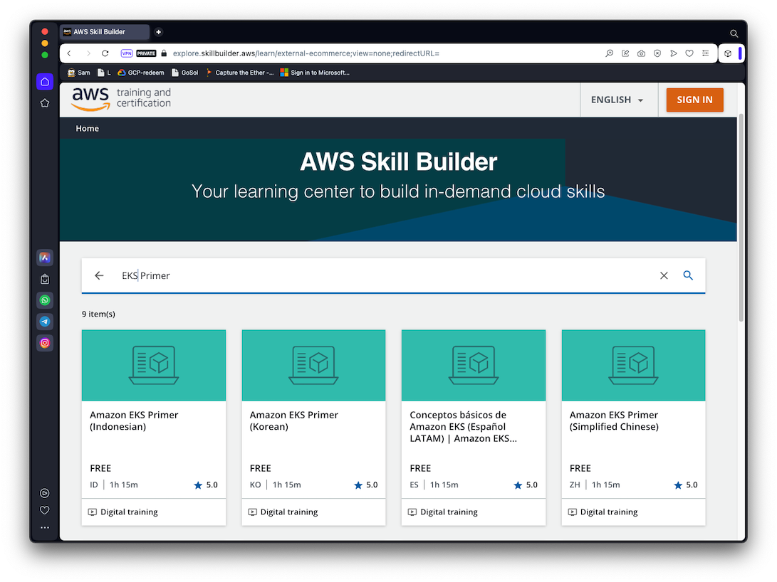Open the GoSol bookmark

185,73
